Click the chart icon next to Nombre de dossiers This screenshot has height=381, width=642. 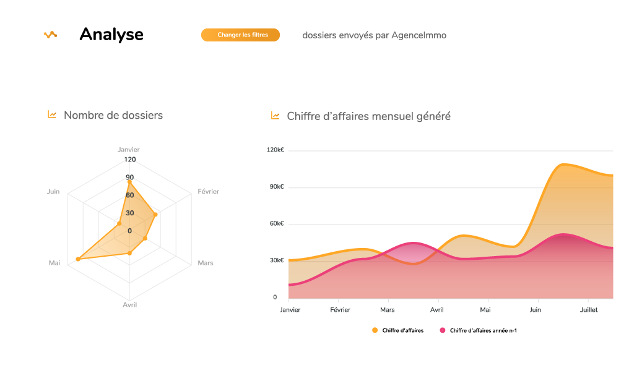click(52, 114)
